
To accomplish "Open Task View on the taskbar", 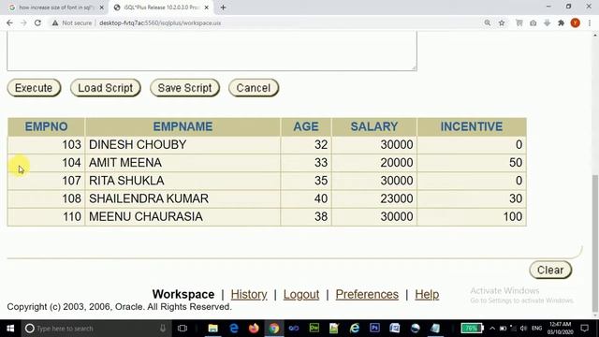I will [183, 329].
